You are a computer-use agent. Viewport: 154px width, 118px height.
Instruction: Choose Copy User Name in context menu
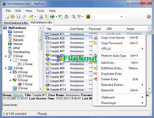pyautogui.click(x=119, y=38)
